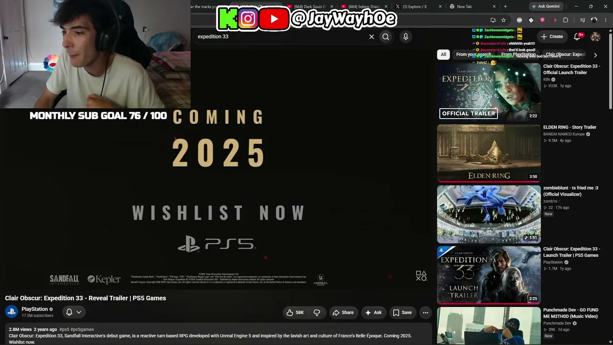Viewport: 613px width, 345px height.
Task: Switch to the Dark Souls III tab
Action: [x=310, y=7]
